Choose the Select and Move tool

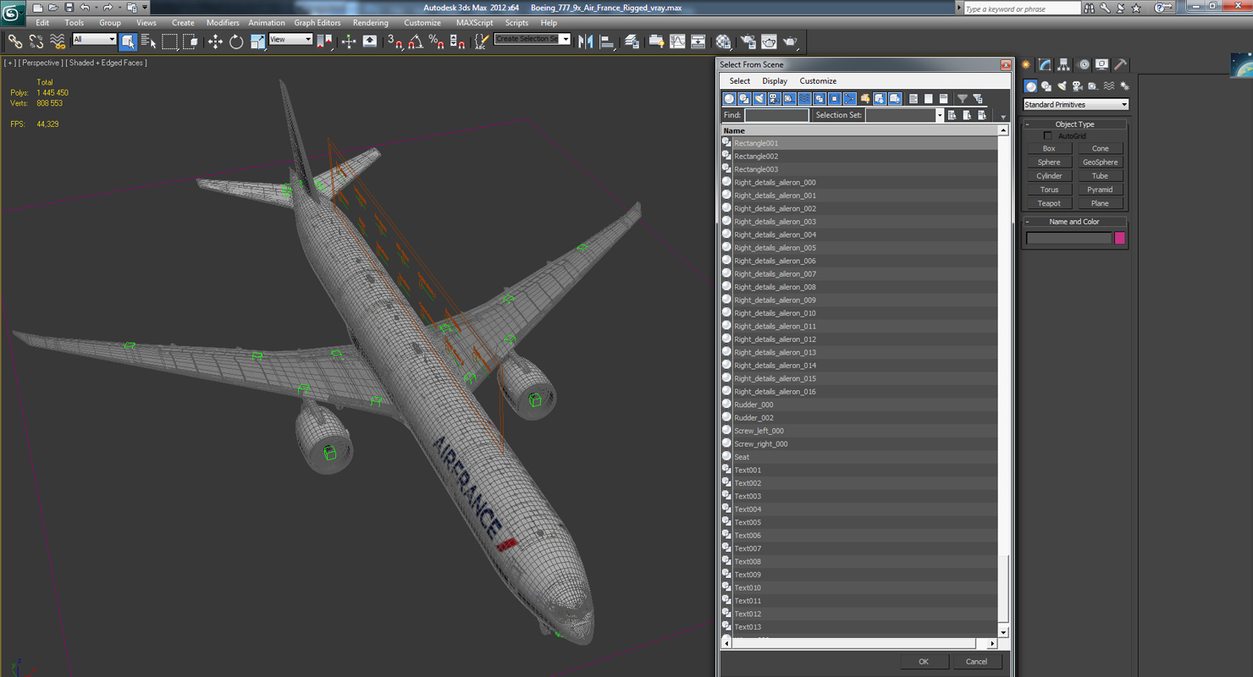215,41
